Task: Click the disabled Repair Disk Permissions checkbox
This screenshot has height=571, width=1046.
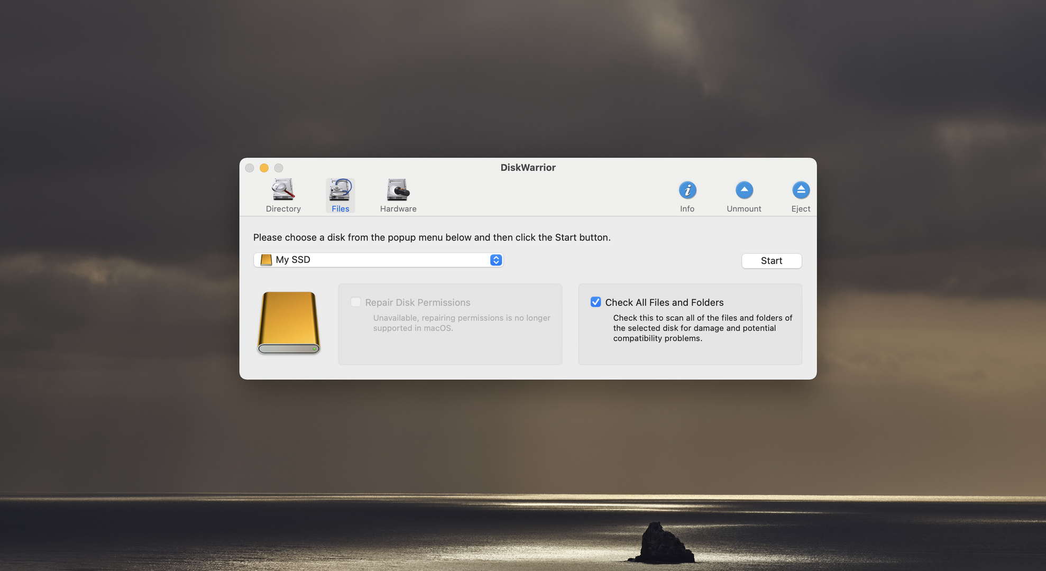Action: click(x=355, y=302)
